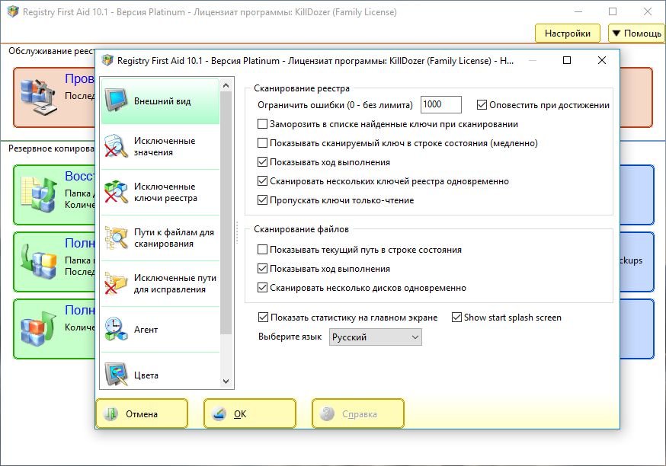
Task: Select the Внешний вид category
Action: pos(161,101)
